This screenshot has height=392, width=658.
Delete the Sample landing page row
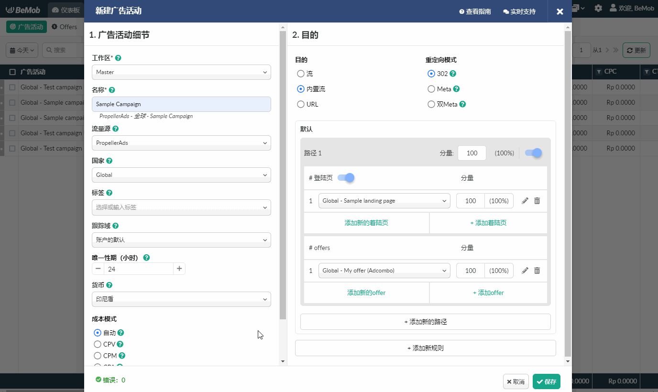tap(537, 201)
